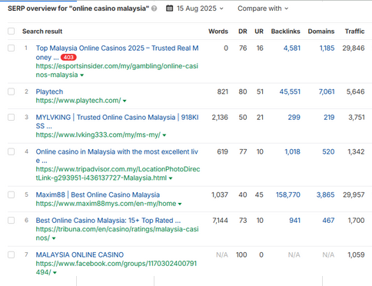Expand the facebook.com groups URL dropdown arrow
Viewport: 372px width, 286px height.
click(x=55, y=273)
